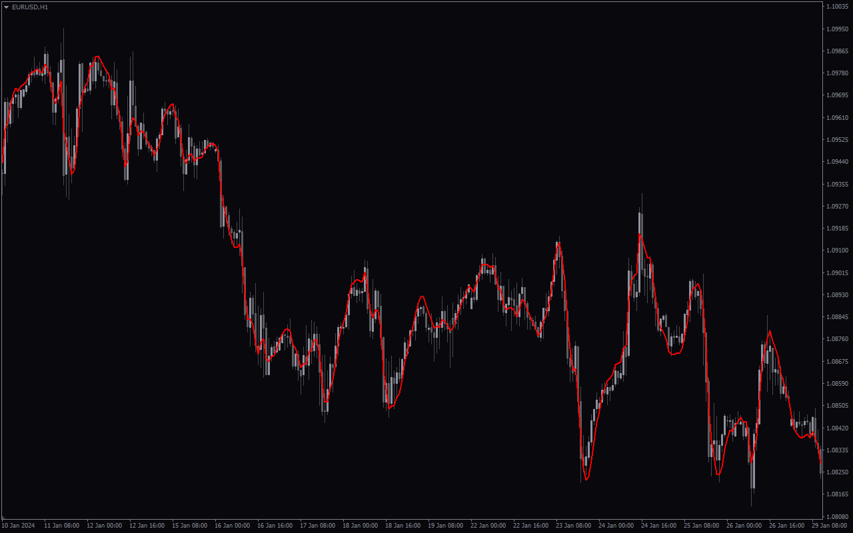Click the 1.09695 price scale value
The height and width of the screenshot is (533, 853).
point(837,95)
